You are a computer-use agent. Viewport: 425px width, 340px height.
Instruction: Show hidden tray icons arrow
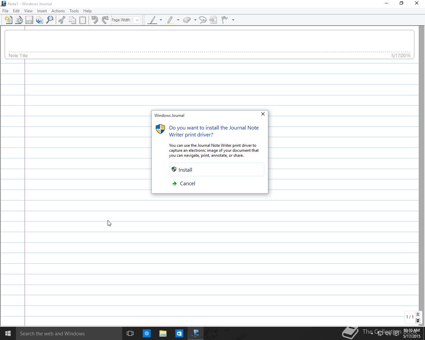[x=372, y=333]
